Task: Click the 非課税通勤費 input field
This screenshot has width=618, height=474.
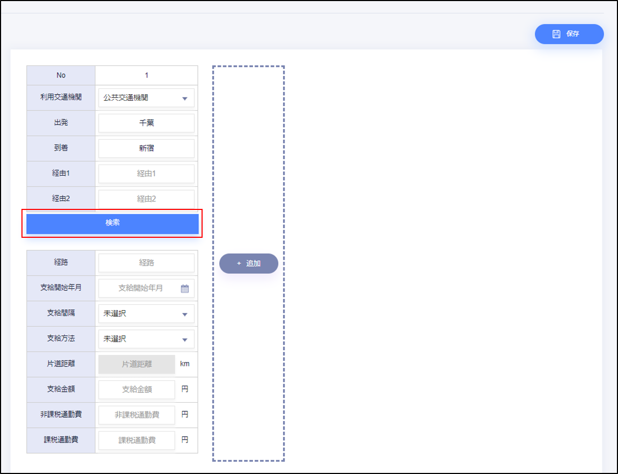Action: pos(137,415)
